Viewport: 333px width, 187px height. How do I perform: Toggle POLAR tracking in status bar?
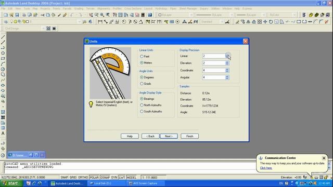pyautogui.click(x=94, y=177)
